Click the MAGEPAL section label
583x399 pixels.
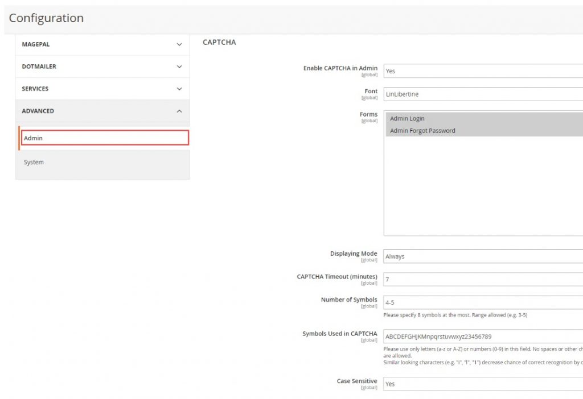[x=36, y=44]
